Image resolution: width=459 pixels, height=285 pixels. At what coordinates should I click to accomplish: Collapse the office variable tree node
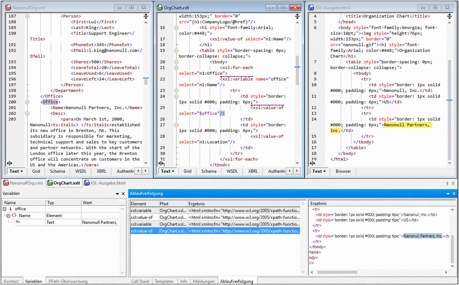pos(5,209)
